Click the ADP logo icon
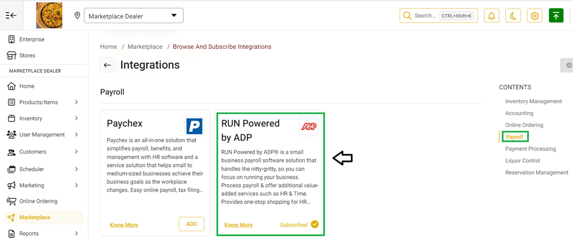The height and width of the screenshot is (241, 573). (308, 126)
